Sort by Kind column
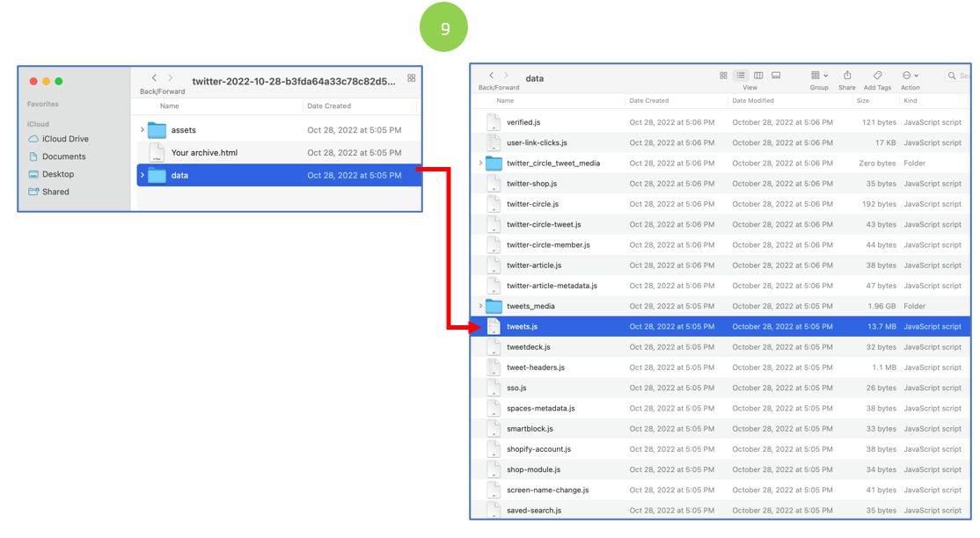The image size is (980, 538). (910, 100)
